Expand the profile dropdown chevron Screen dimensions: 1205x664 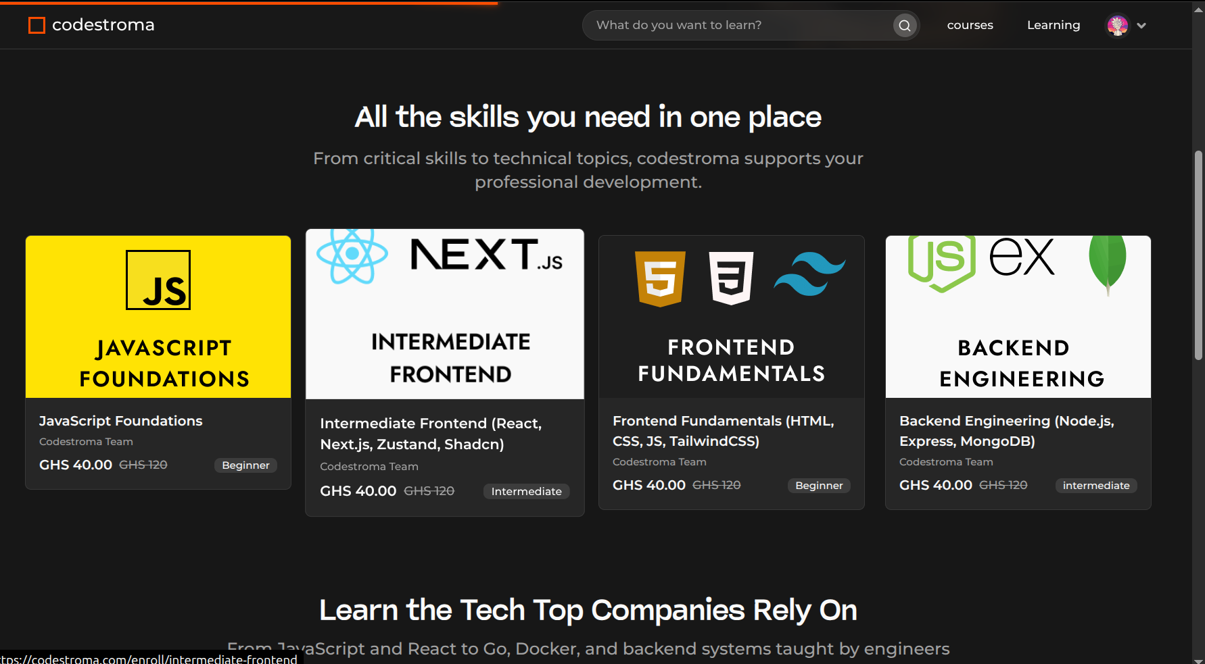(1141, 26)
